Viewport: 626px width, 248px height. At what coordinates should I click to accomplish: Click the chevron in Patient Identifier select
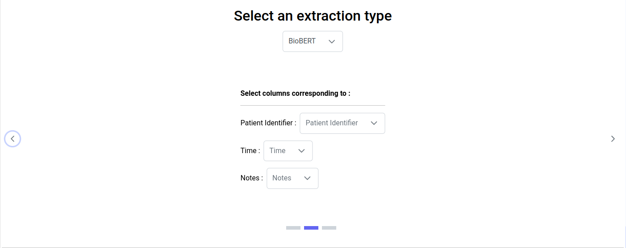pyautogui.click(x=374, y=123)
